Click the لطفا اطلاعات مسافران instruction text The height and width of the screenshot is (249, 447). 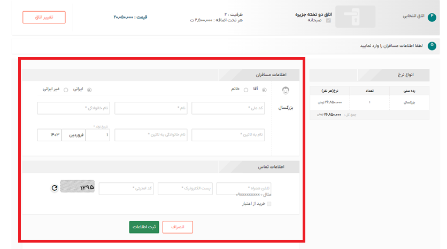point(391,46)
